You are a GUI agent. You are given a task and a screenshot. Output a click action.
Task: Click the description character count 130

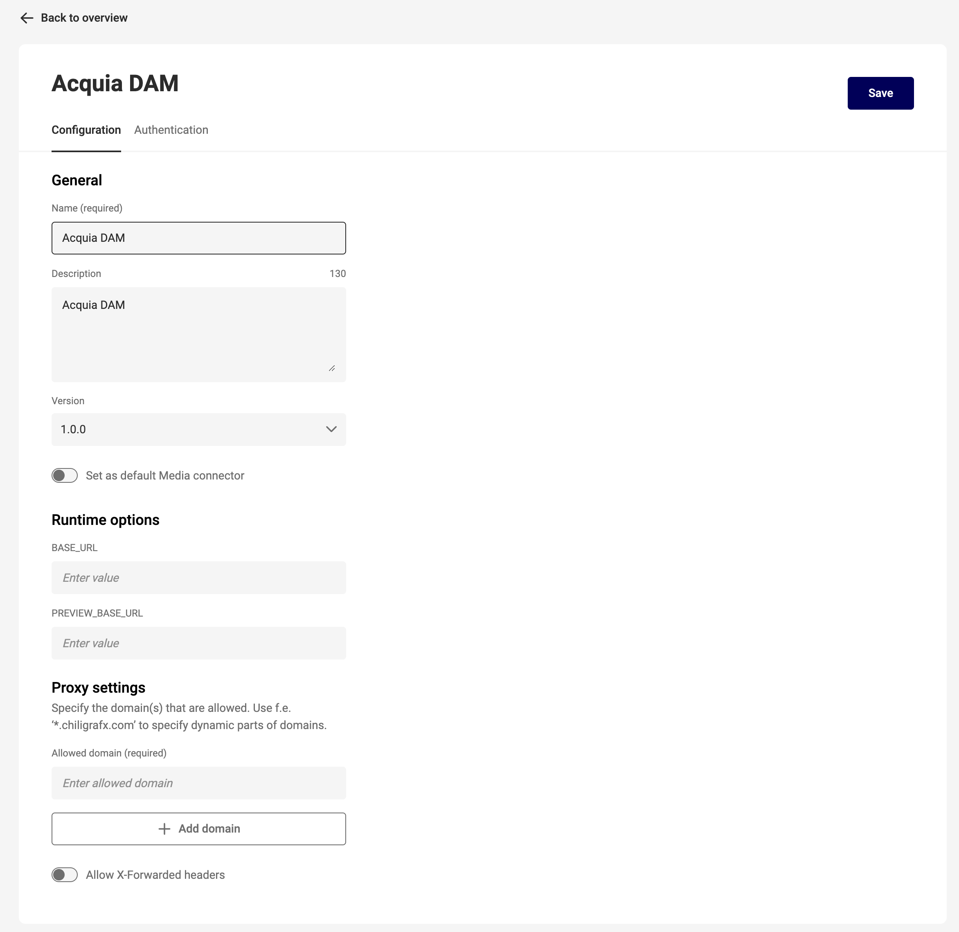pyautogui.click(x=337, y=274)
